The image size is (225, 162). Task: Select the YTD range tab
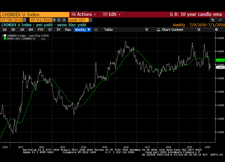tap(40, 30)
